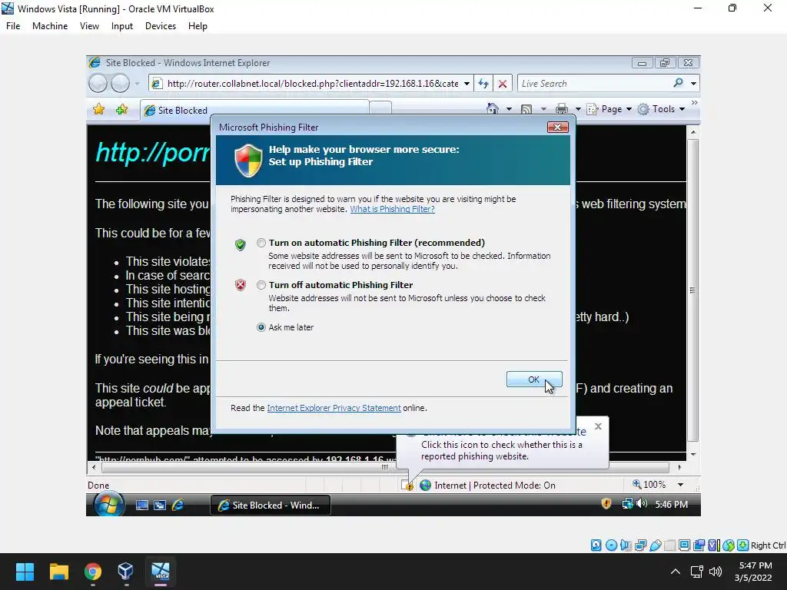Open the recent pages dropdown arrow
This screenshot has width=787, height=590.
(137, 83)
